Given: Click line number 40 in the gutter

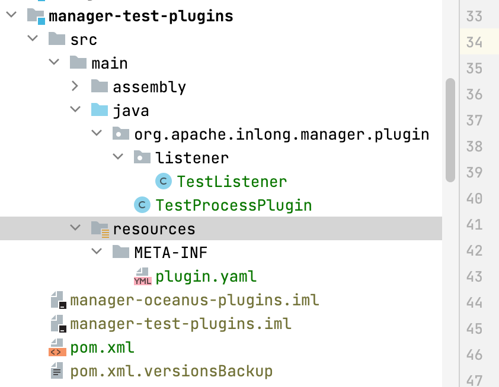Looking at the screenshot, I should tap(480, 199).
